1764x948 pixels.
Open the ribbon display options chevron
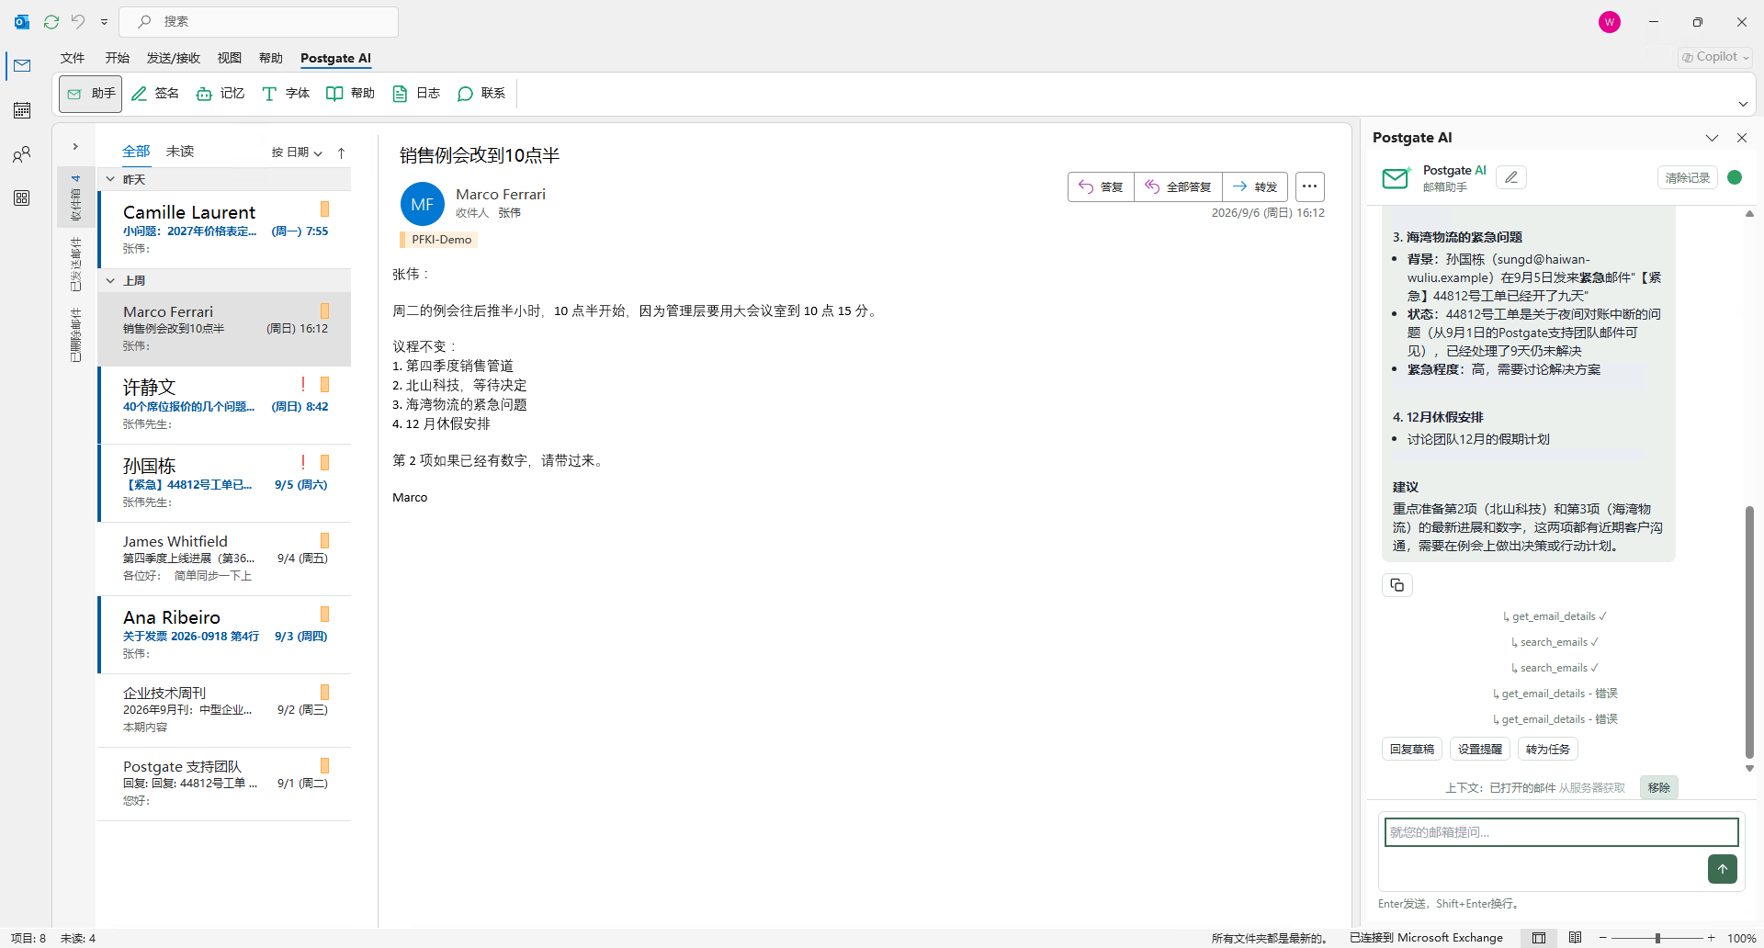coord(1743,104)
